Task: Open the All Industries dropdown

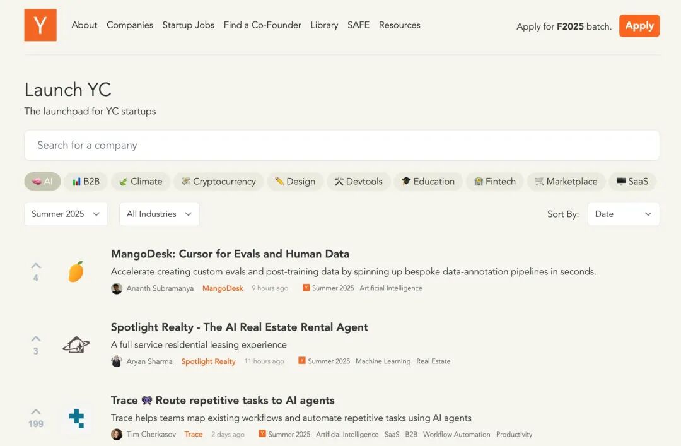Action: [x=160, y=214]
